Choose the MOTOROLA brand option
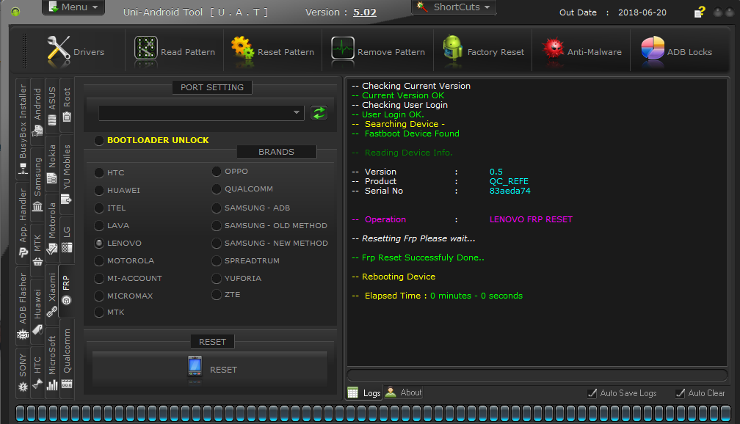This screenshot has width=740, height=424. [x=99, y=261]
